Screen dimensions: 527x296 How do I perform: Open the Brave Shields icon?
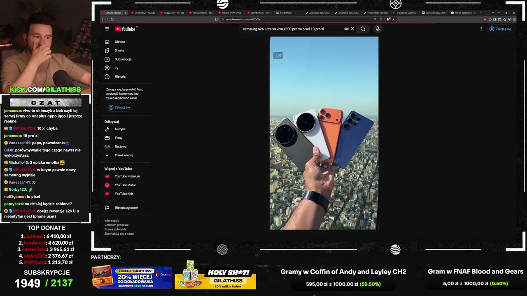[388, 19]
